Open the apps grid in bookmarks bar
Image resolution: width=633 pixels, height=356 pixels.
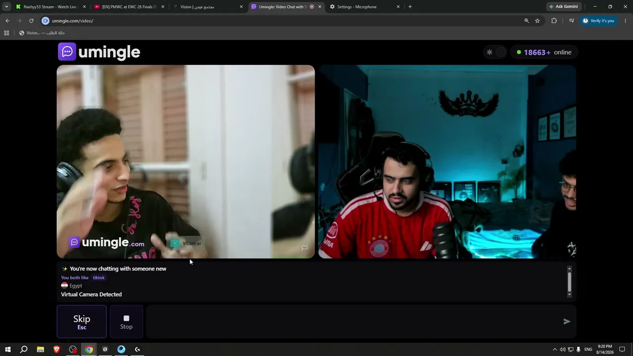[6, 33]
